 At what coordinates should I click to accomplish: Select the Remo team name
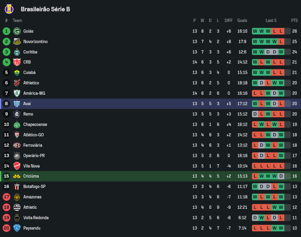[x=28, y=114]
